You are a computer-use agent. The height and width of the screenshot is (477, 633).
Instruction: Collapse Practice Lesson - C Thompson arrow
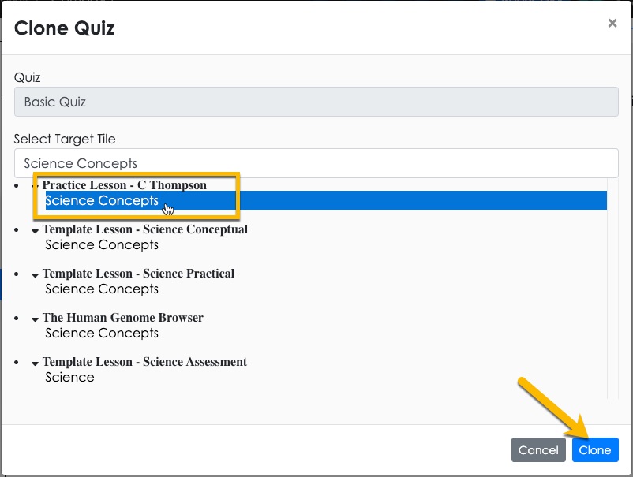[x=36, y=186]
